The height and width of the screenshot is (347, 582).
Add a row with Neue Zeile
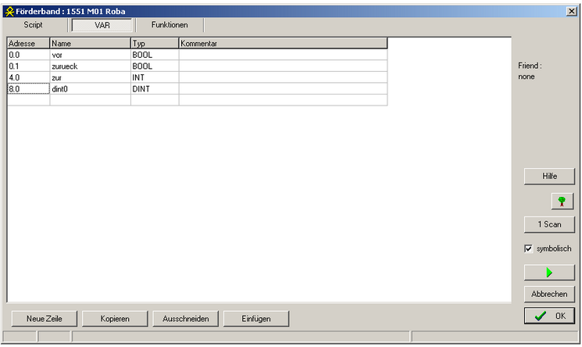(x=44, y=319)
